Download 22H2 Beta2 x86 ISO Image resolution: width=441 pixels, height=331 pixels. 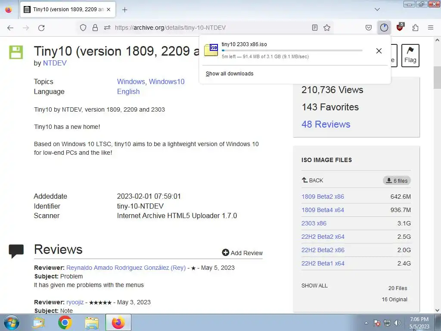click(x=323, y=250)
